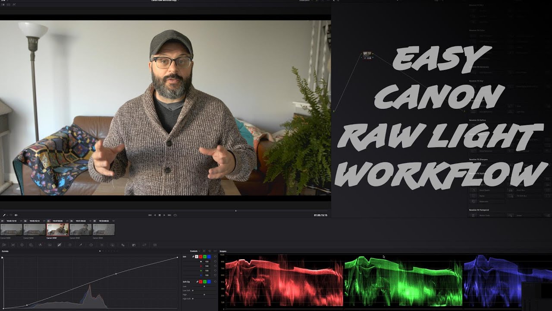552x311 pixels.
Task: Select the top-right curve end point
Action: pos(177,257)
